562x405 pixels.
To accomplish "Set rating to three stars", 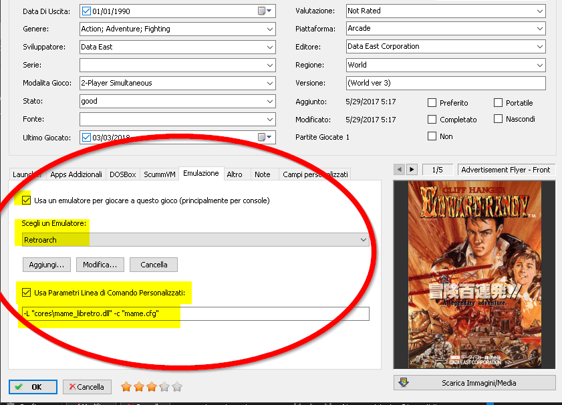I will point(151,387).
